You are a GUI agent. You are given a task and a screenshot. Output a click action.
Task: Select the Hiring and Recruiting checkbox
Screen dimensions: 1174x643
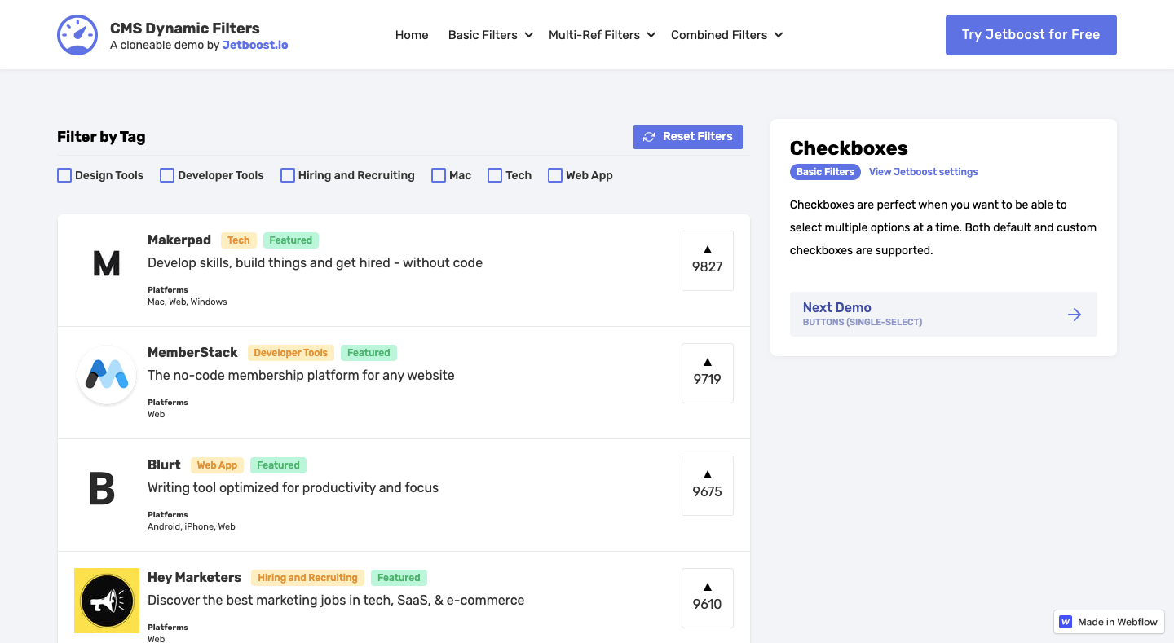coord(287,174)
